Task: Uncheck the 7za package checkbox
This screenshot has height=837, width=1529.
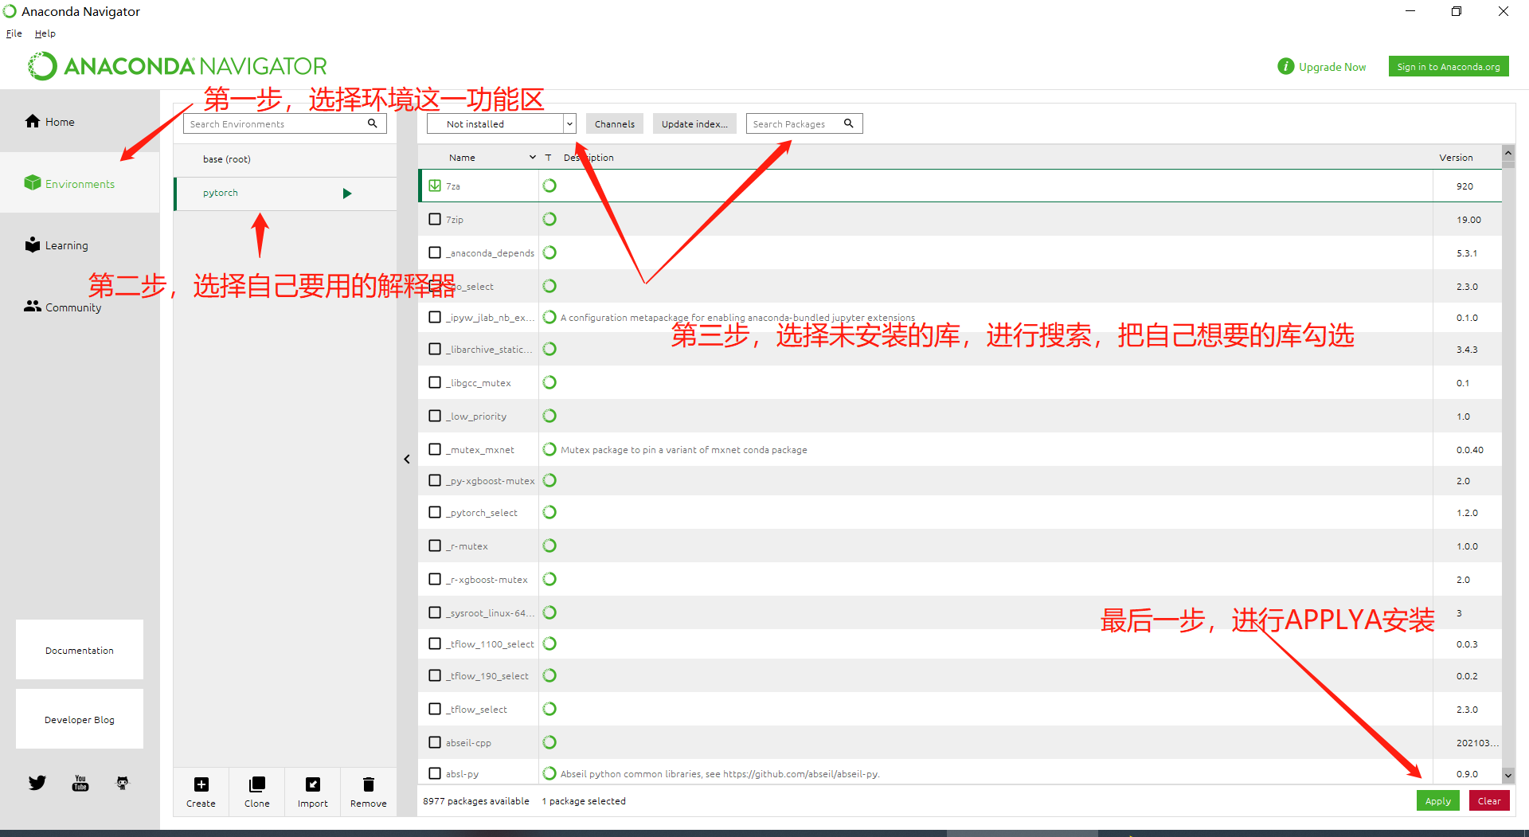Action: pyautogui.click(x=435, y=186)
